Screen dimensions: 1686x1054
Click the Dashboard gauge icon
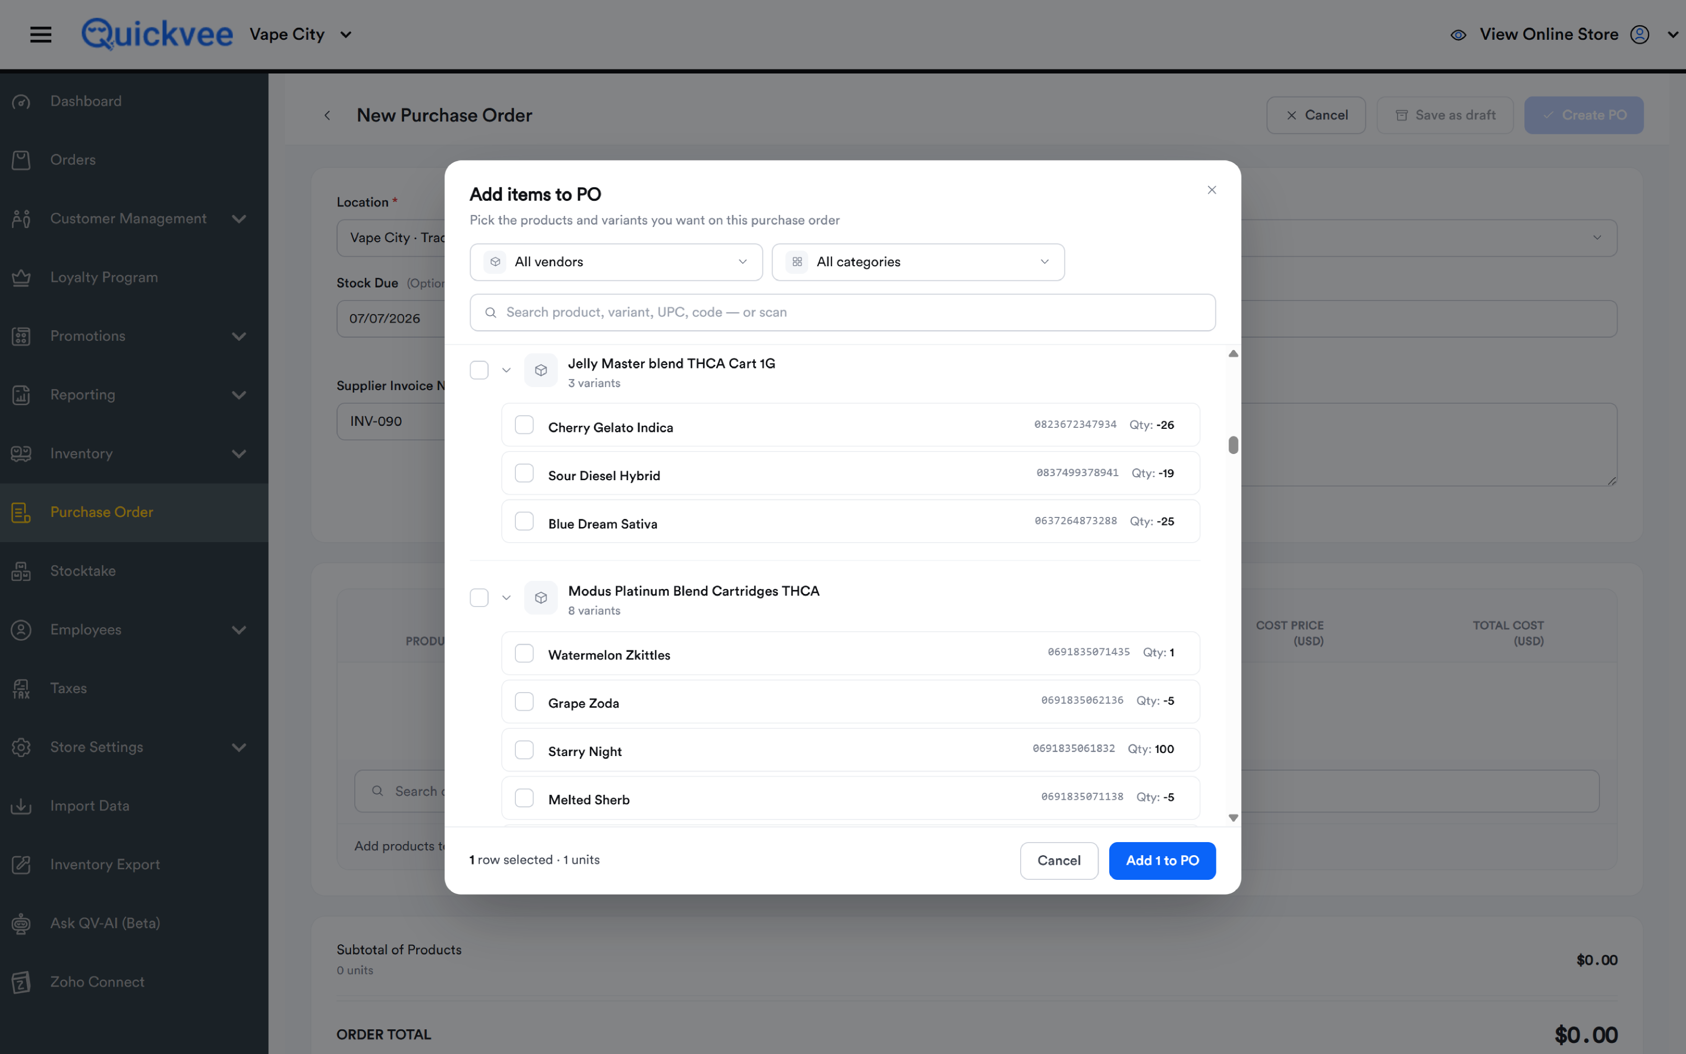[21, 102]
